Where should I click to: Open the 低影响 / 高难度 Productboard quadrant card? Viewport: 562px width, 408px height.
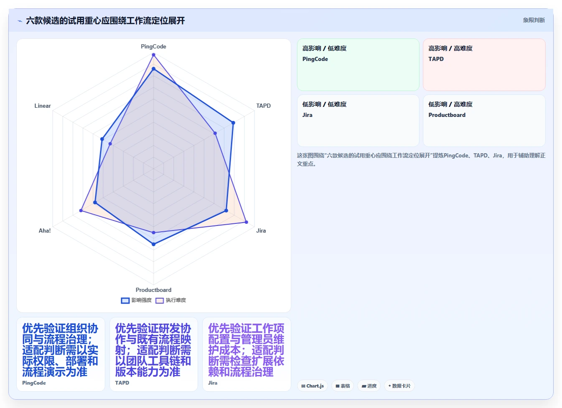484,121
